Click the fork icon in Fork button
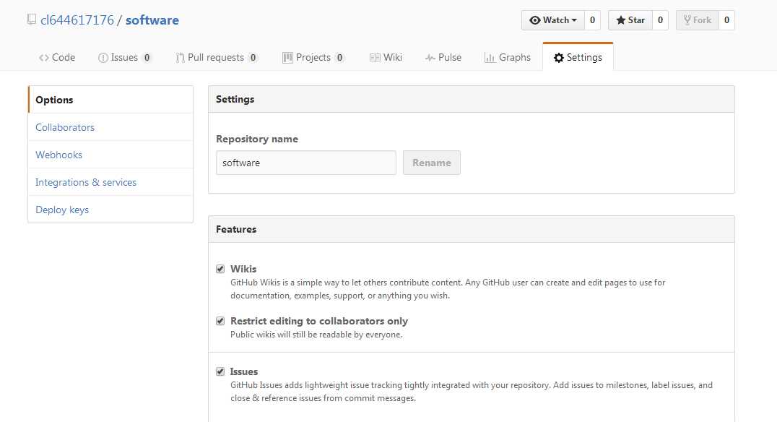Screen dimensions: 777x422 pyautogui.click(x=687, y=20)
